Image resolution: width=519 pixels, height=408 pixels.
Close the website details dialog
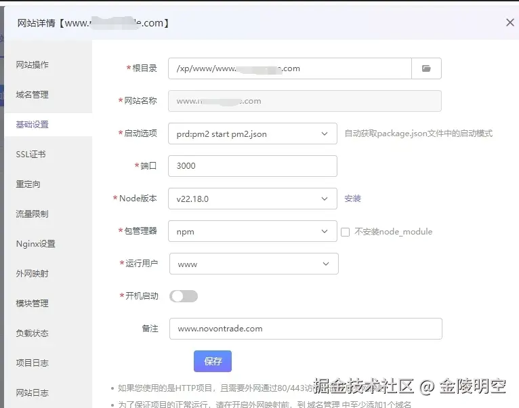tap(510, 22)
